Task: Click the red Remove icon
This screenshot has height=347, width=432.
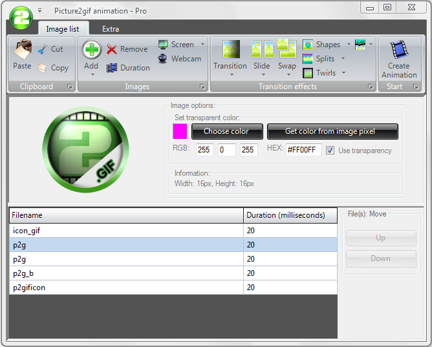Action: click(x=112, y=49)
